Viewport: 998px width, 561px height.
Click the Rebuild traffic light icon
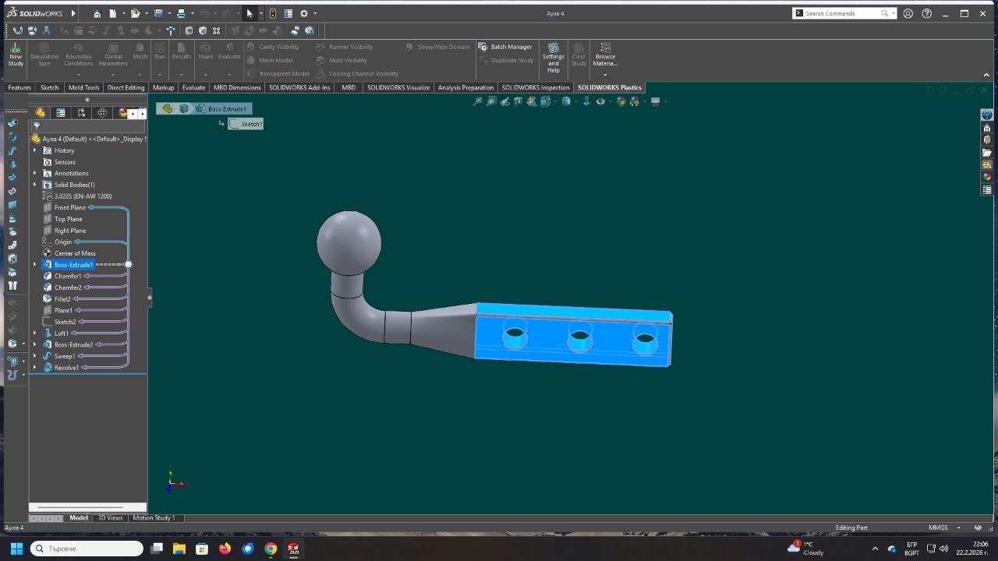click(x=272, y=13)
